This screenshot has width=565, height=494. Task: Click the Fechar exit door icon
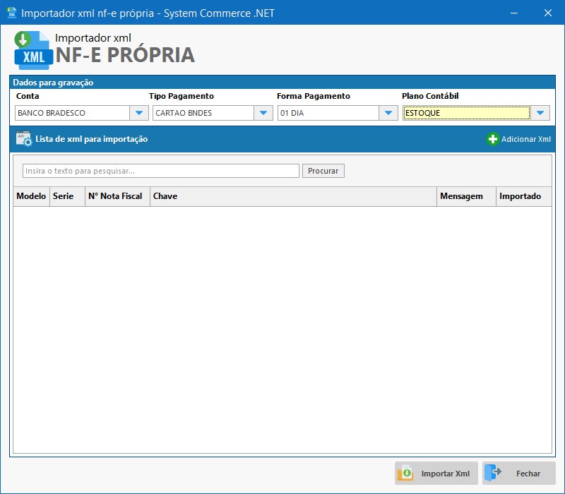(x=494, y=474)
